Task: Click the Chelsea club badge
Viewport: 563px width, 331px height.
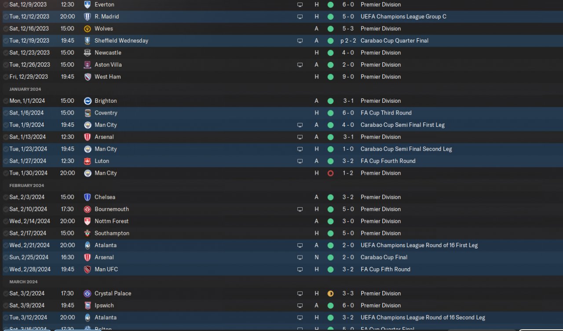Action: 88,197
